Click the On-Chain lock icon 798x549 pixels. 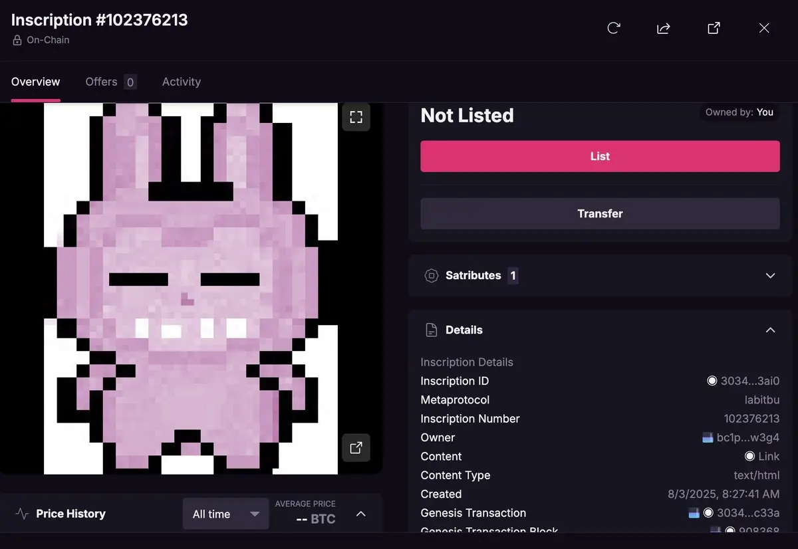pos(17,40)
